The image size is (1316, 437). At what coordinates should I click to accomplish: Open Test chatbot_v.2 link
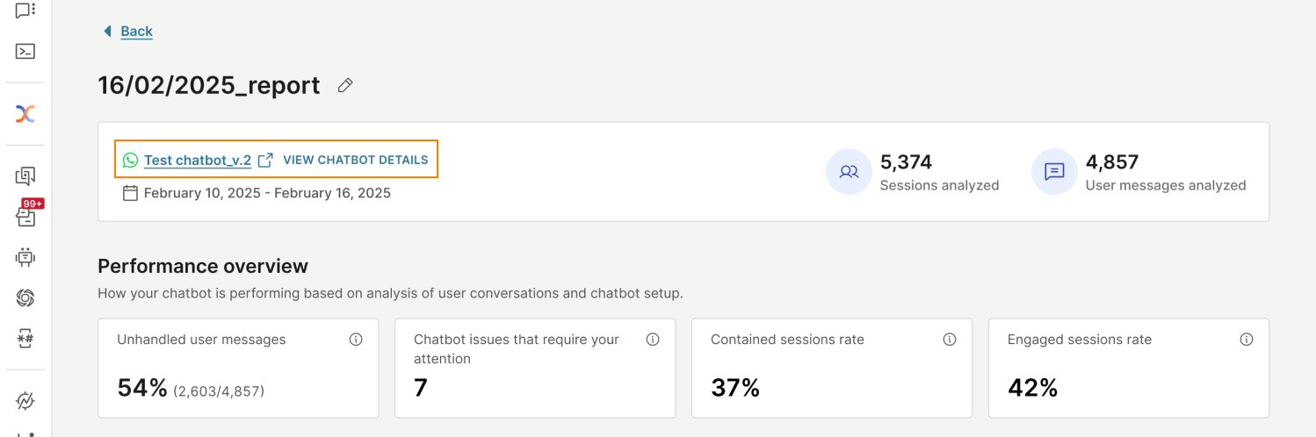[198, 160]
